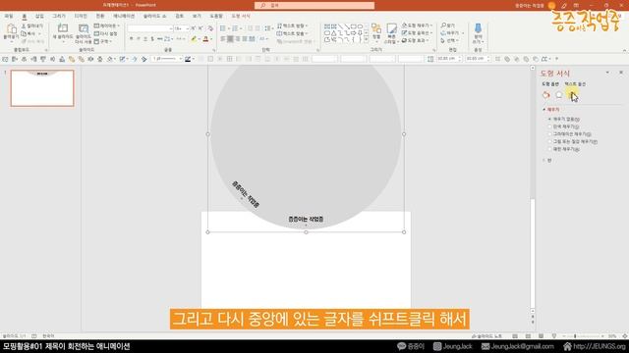Open the font name combo box
This screenshot has height=353, width=629.
click(149, 28)
